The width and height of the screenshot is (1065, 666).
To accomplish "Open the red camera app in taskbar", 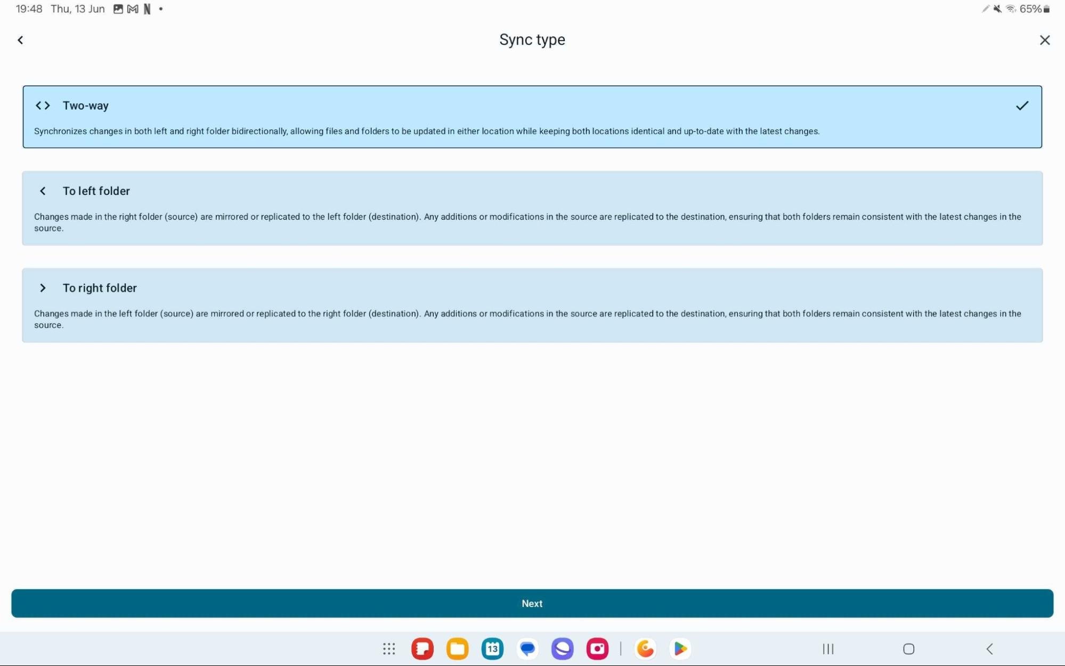I will click(597, 648).
